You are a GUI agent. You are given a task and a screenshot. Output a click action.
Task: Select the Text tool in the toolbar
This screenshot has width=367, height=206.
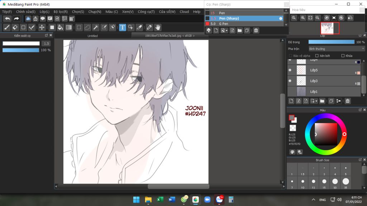123,28
